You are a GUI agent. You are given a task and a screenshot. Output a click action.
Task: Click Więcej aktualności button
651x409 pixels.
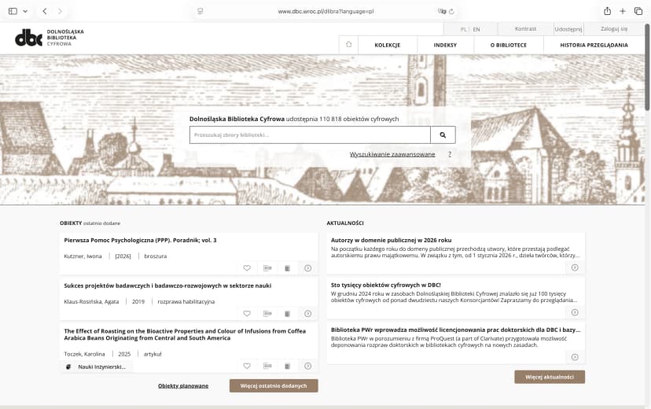point(550,377)
